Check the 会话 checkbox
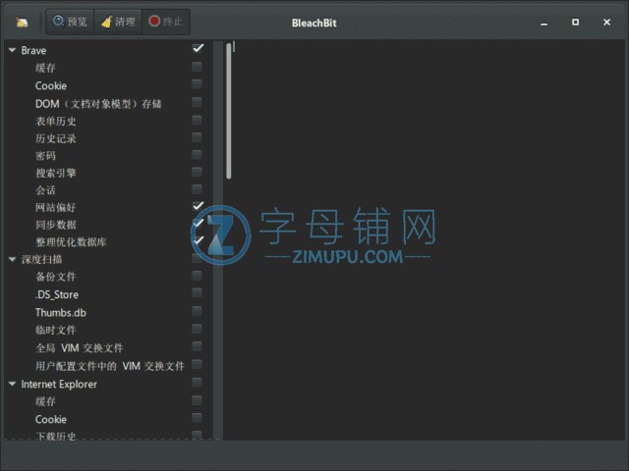The image size is (629, 471). point(197,189)
